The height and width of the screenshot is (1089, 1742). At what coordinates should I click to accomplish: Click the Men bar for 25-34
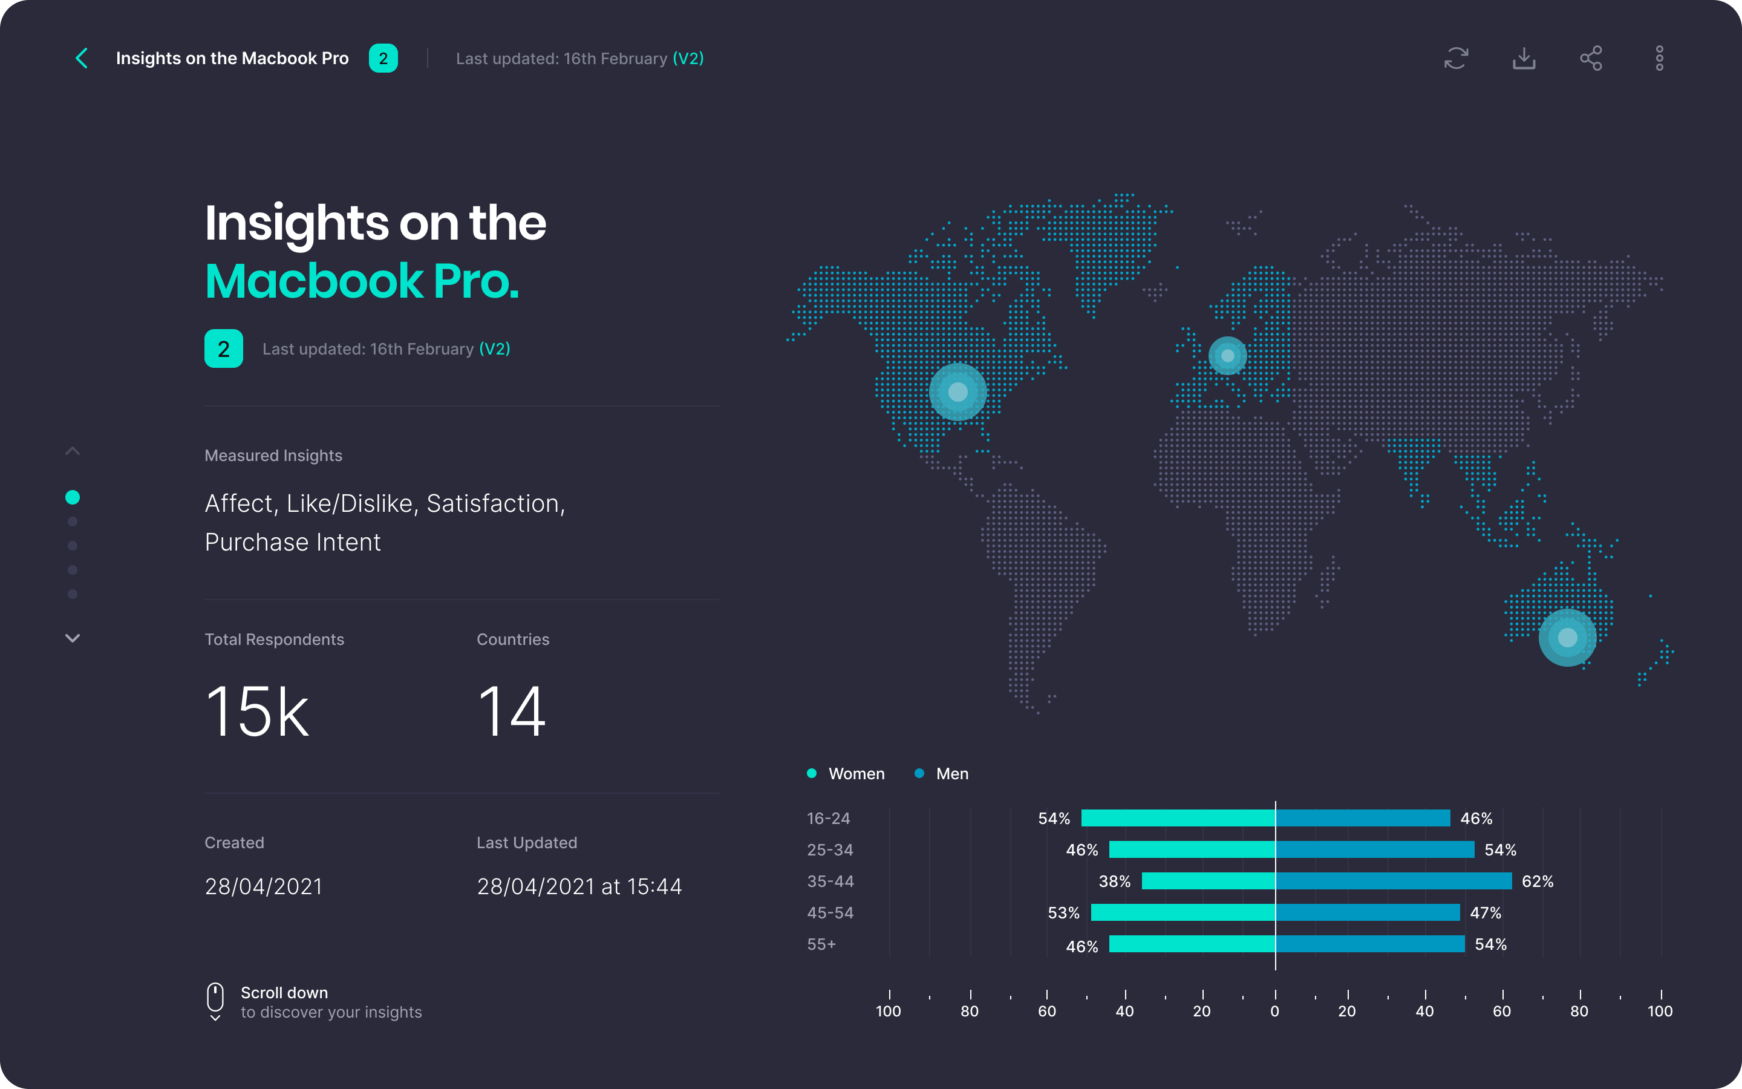(1375, 850)
